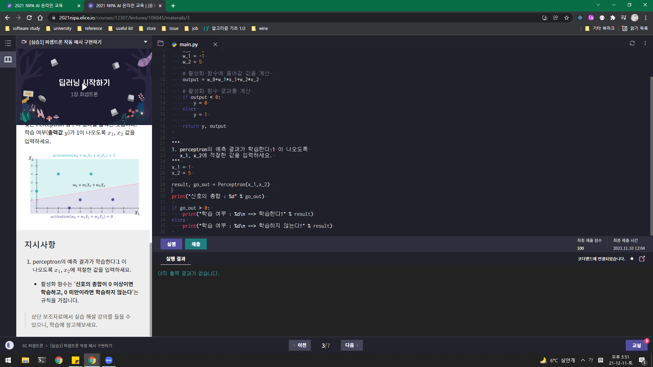Play the 딥러닝 시작하기 lecture video
Screen dimensions: 653x367
point(84,87)
